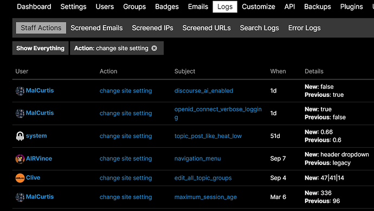374x211 pixels.
Task: Click change site setting in edit_all_topic_groups row
Action: (126, 178)
